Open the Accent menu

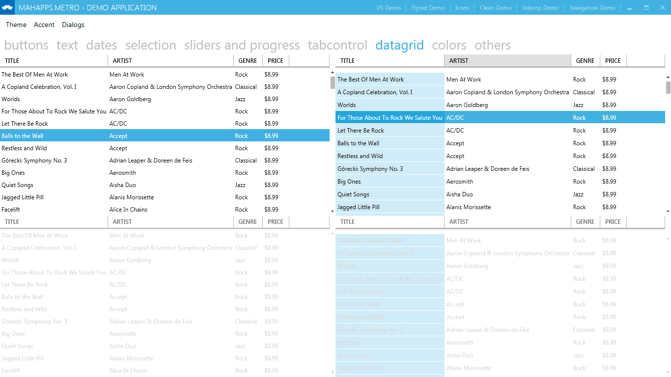[x=44, y=25]
